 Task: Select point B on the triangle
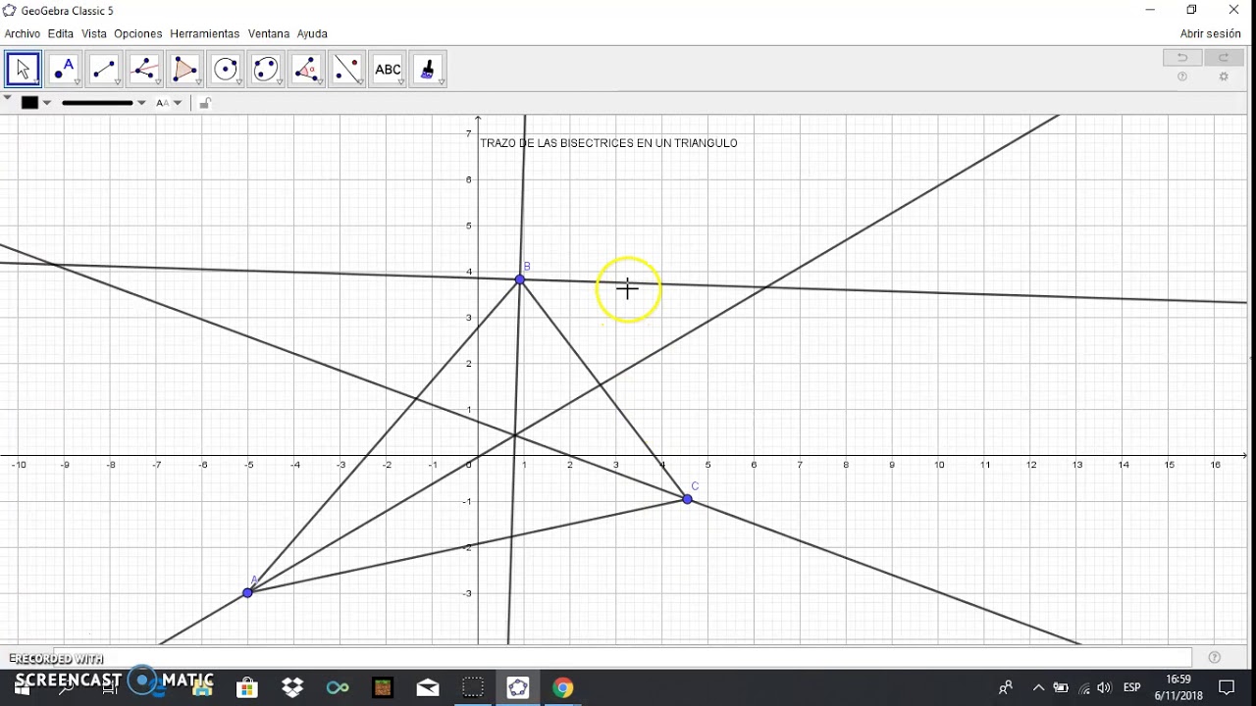click(520, 279)
